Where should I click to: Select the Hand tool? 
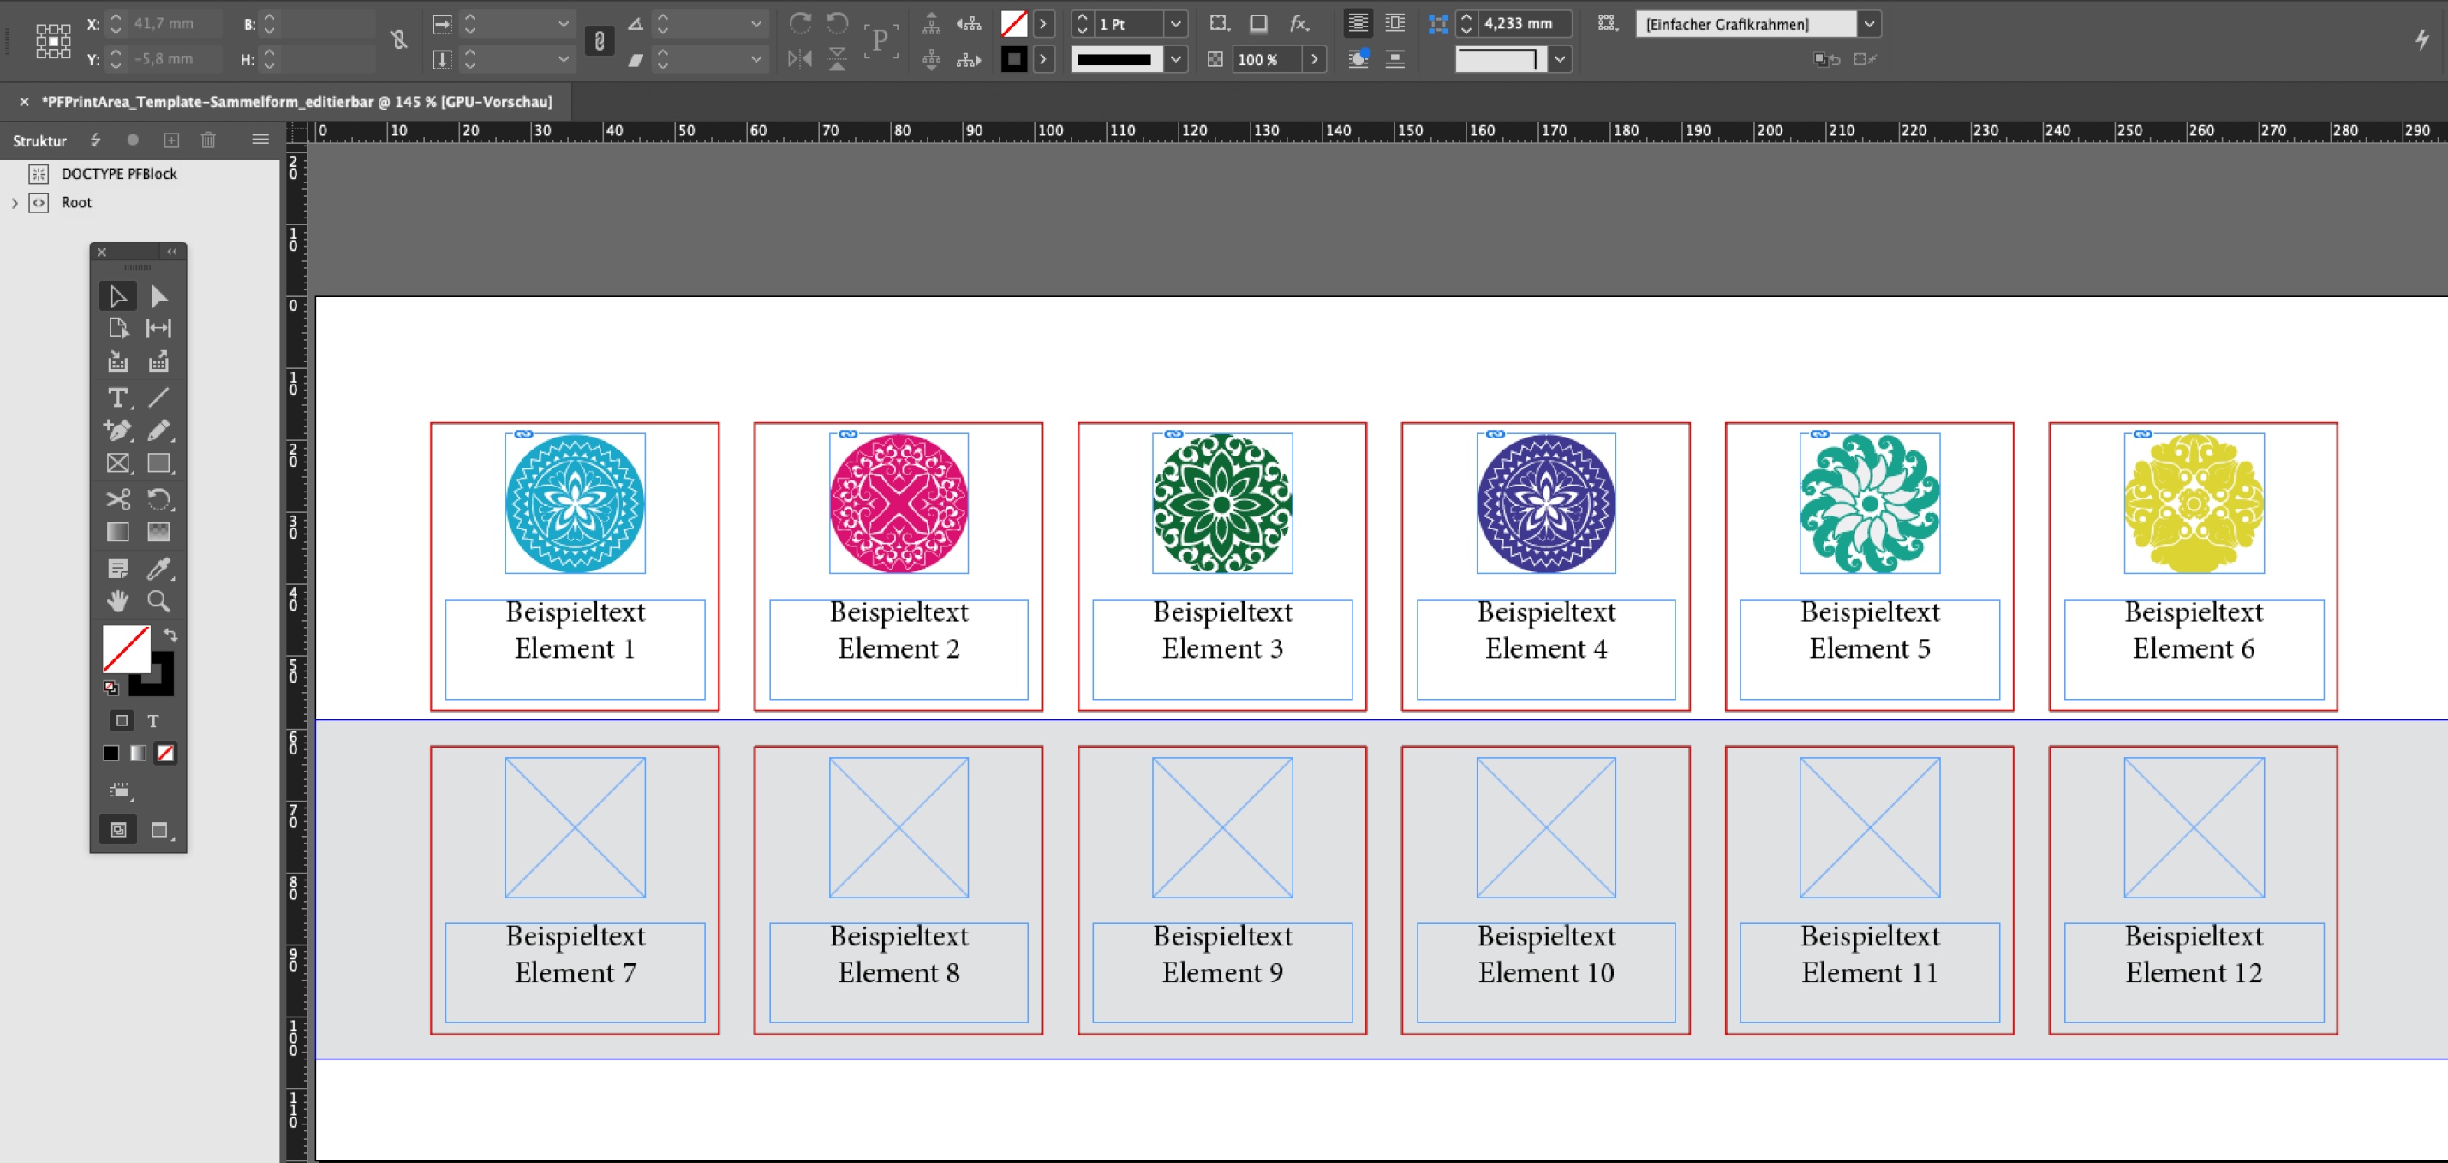(116, 601)
